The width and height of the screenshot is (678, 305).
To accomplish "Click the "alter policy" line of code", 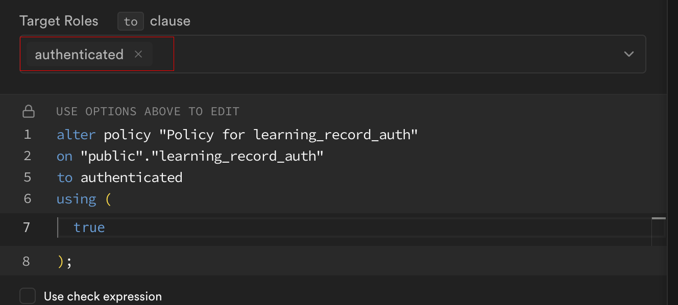I will [x=237, y=135].
